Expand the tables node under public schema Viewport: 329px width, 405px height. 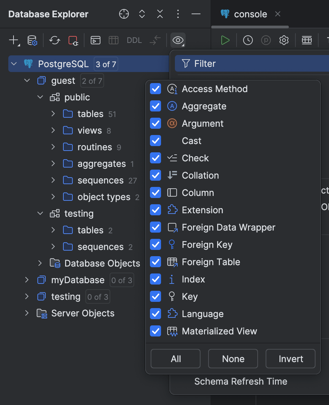53,114
